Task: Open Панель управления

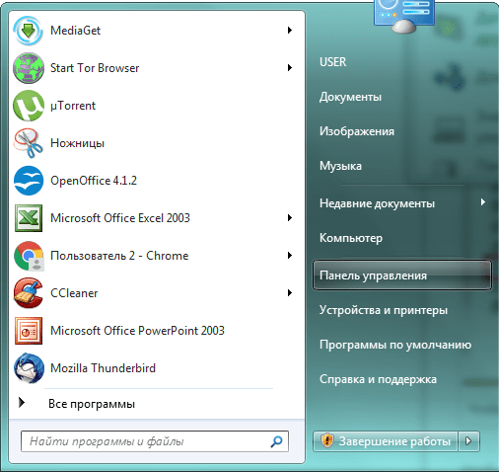Action: tap(402, 275)
